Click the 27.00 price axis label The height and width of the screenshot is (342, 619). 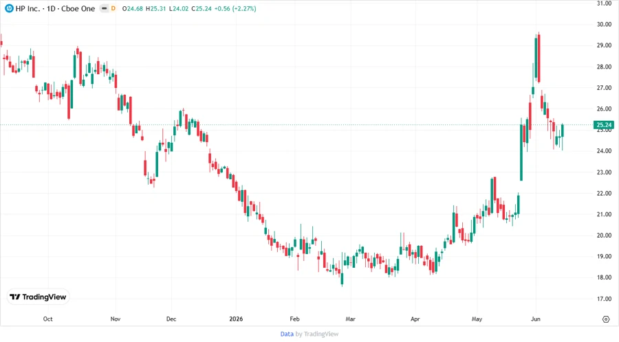coord(604,88)
